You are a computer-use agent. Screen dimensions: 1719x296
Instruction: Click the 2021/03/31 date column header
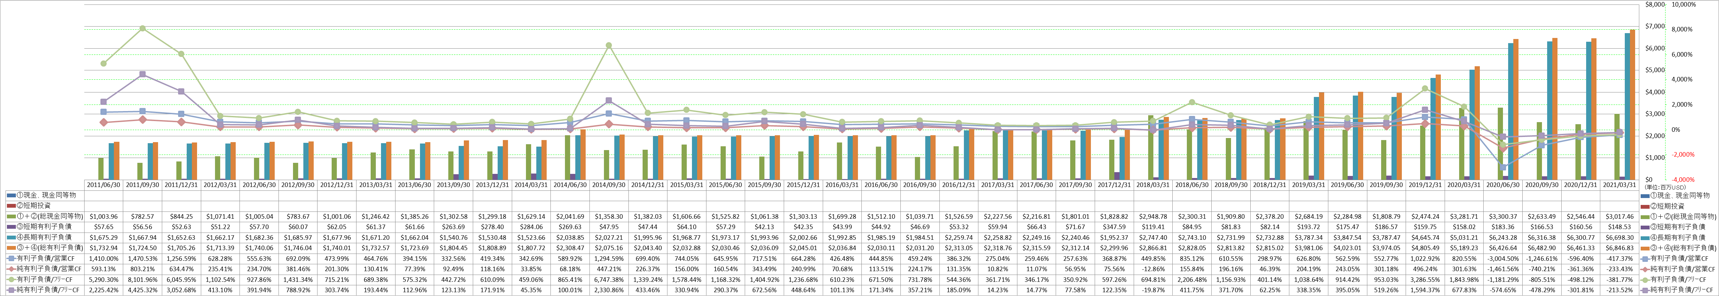1620,185
